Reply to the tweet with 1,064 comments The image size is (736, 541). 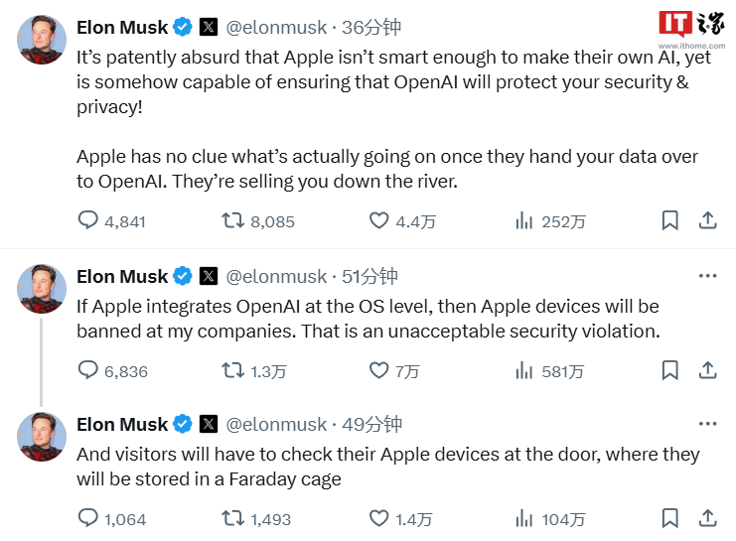[88, 518]
